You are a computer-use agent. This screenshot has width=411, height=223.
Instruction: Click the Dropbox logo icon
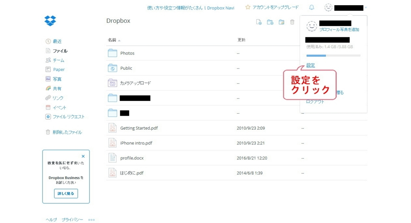pos(50,21)
